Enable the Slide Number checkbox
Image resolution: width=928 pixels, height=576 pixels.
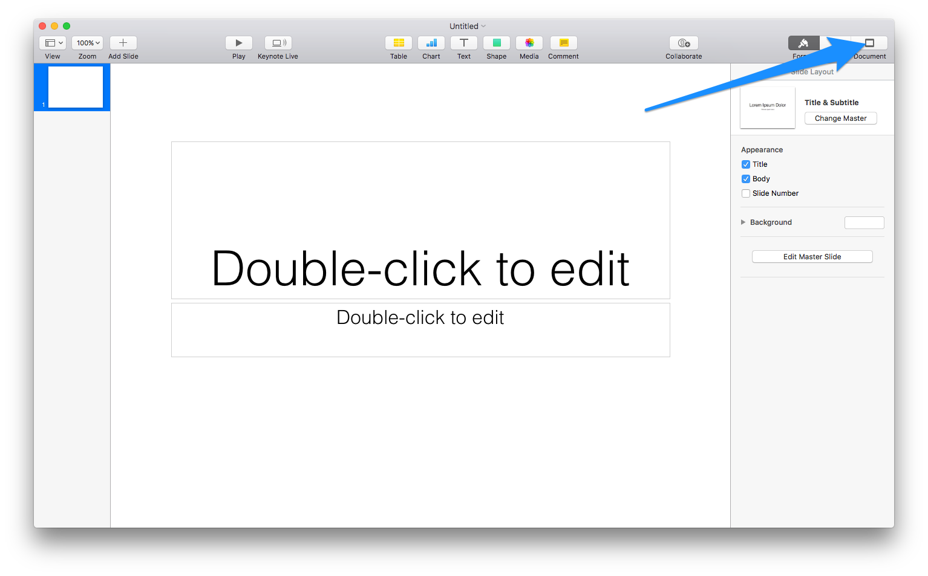pos(746,193)
